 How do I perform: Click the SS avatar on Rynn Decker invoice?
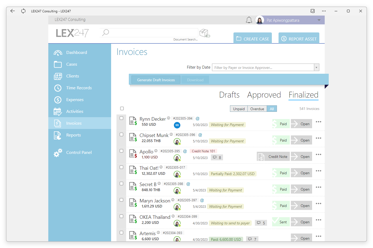177,125
